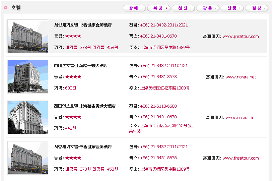
Task: Open www.norara.net homepage for 레디언스호텔
Action: click(241, 118)
